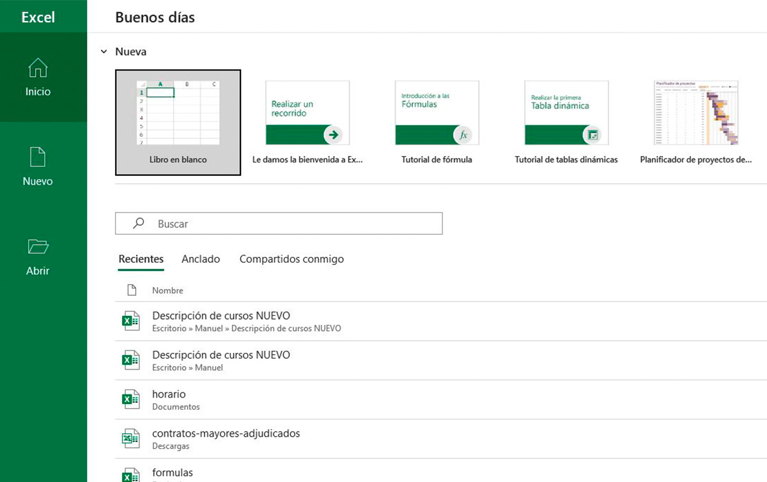Open the formulas workbook
Viewport: 767px width, 482px height.
441,470
